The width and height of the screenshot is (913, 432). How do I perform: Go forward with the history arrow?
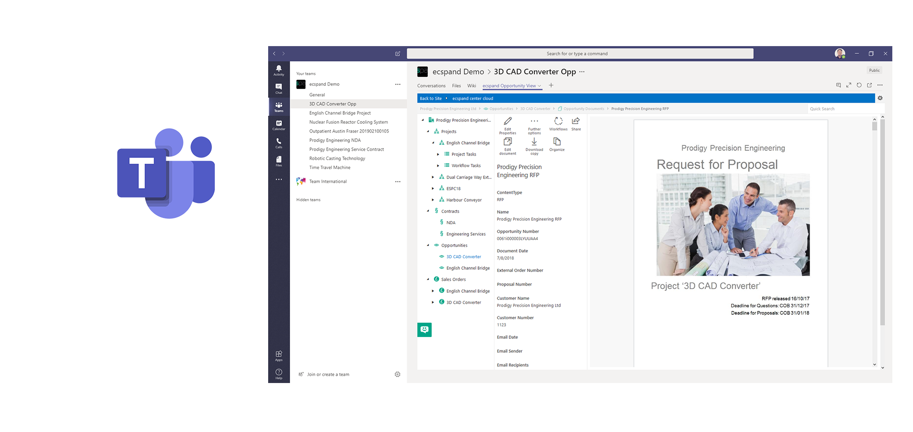pyautogui.click(x=284, y=54)
